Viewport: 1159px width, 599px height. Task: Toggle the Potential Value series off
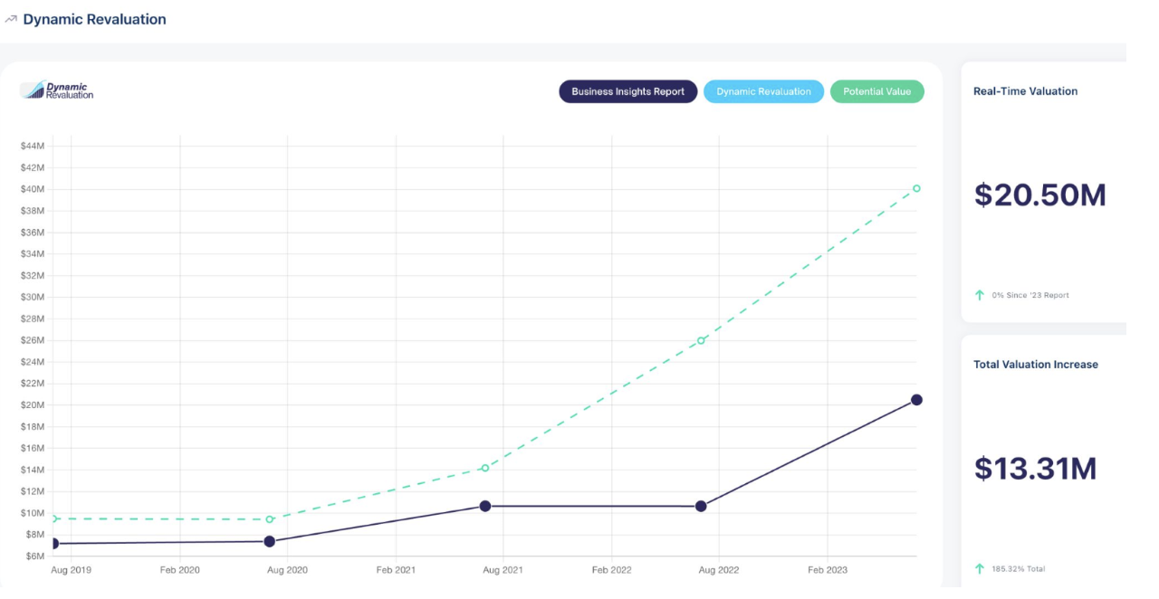pos(876,91)
